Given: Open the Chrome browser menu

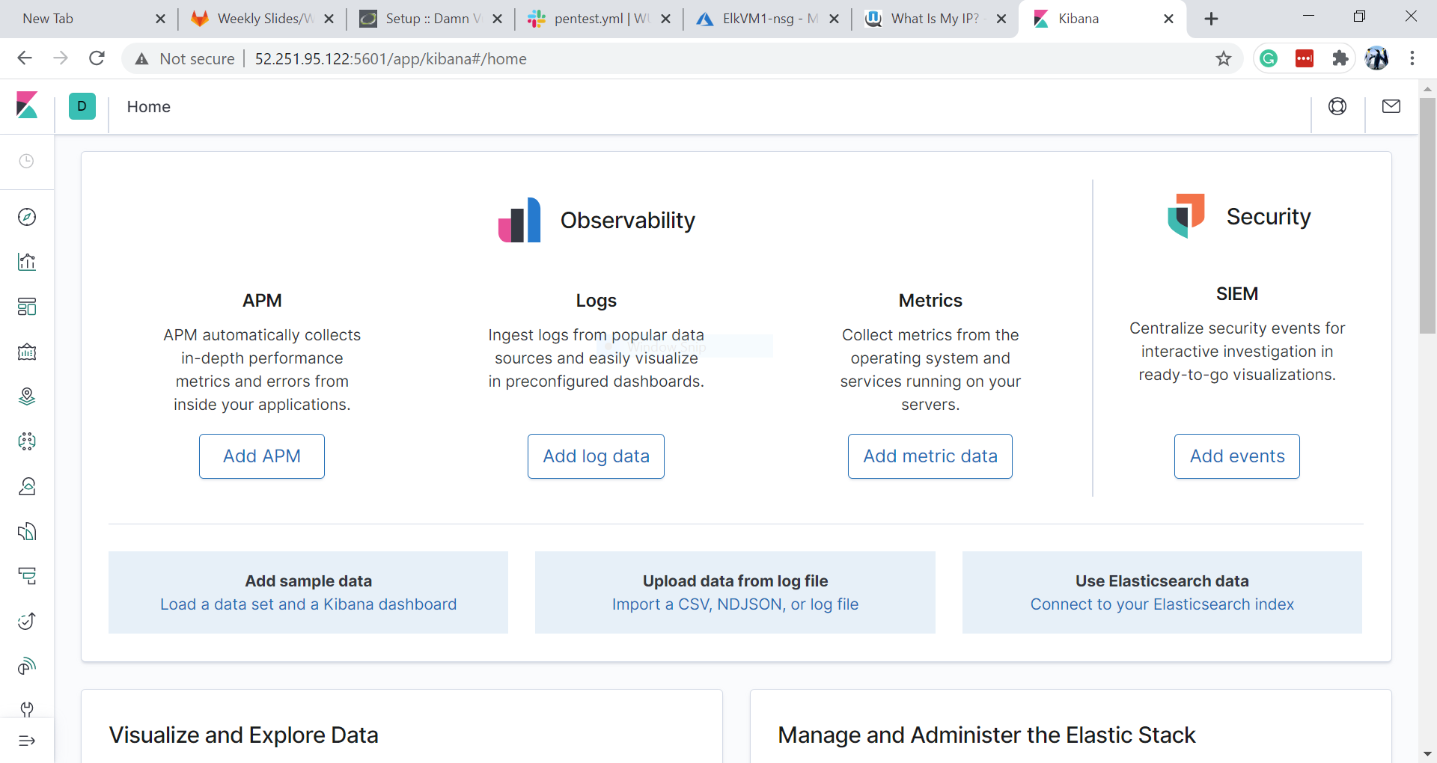Looking at the screenshot, I should tap(1413, 58).
